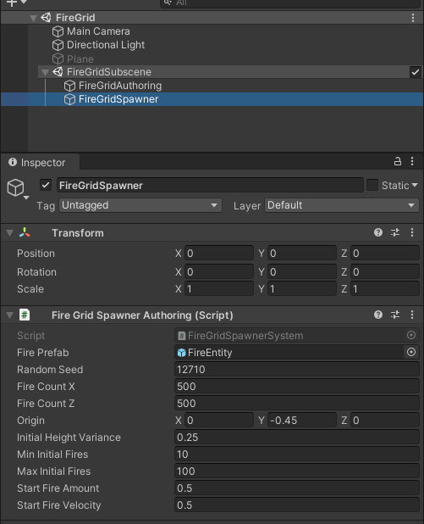Edit the Fire Count X value

coord(297,387)
